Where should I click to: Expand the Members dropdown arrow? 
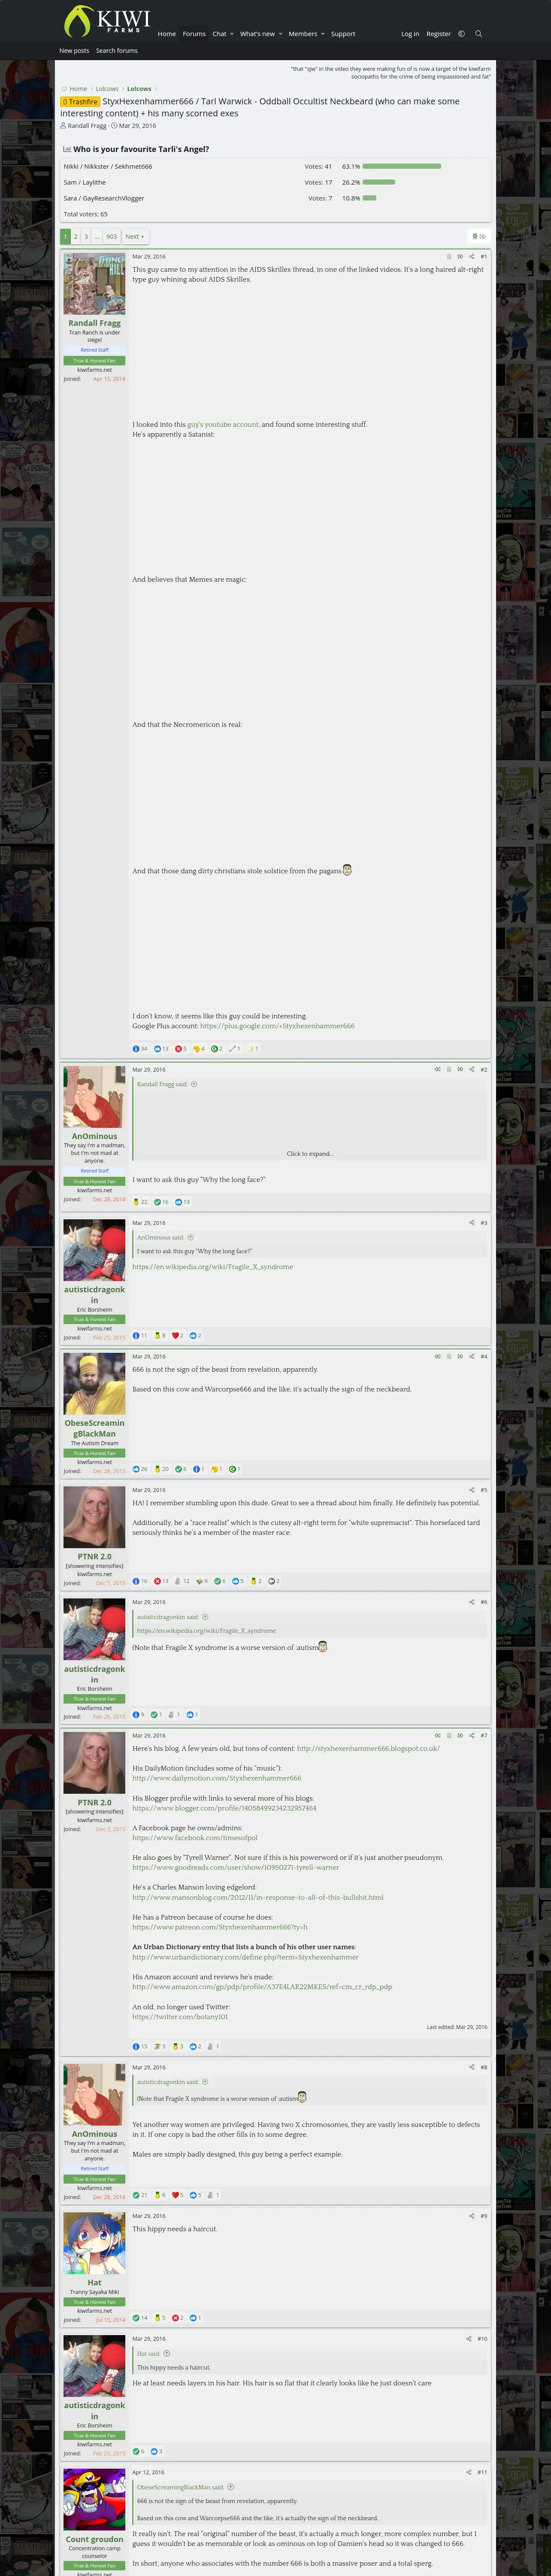point(323,34)
